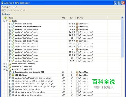This screenshot has height=97, width=126.
Task: Click wrench icon of Build-tools rev 23.0.3
Action: [x=13, y=41]
